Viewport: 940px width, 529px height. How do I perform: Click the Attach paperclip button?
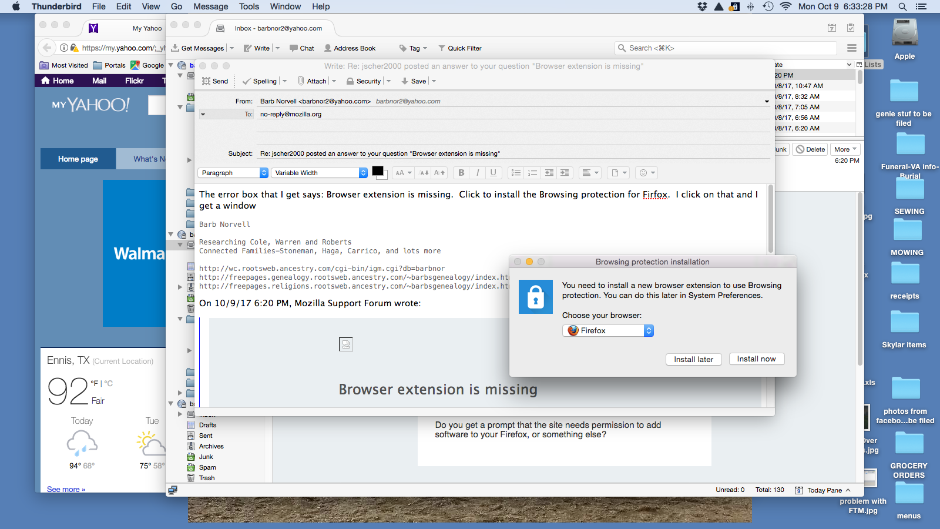point(312,81)
